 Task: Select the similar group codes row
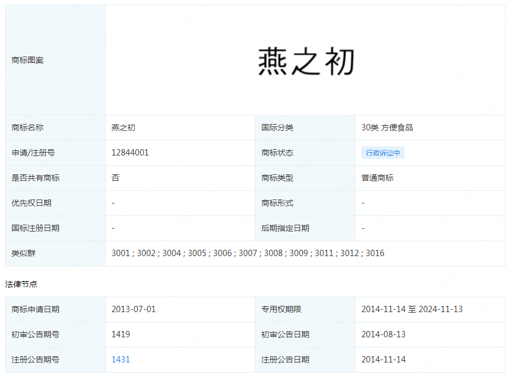248,253
